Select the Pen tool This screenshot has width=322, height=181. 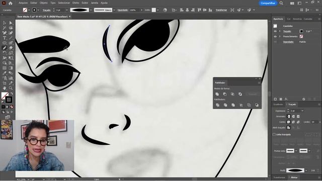click(x=5, y=33)
